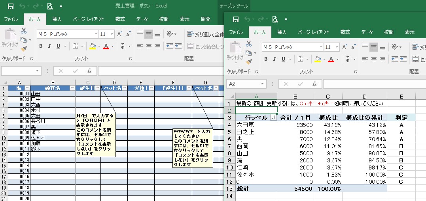426x201 pixels.
Task: Click Paste clipboard icon in back window
Action: [11, 34]
